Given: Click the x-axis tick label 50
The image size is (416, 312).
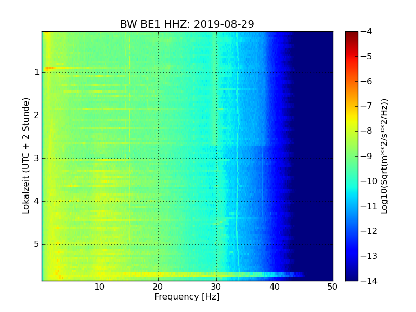Looking at the screenshot, I should [x=332, y=287].
